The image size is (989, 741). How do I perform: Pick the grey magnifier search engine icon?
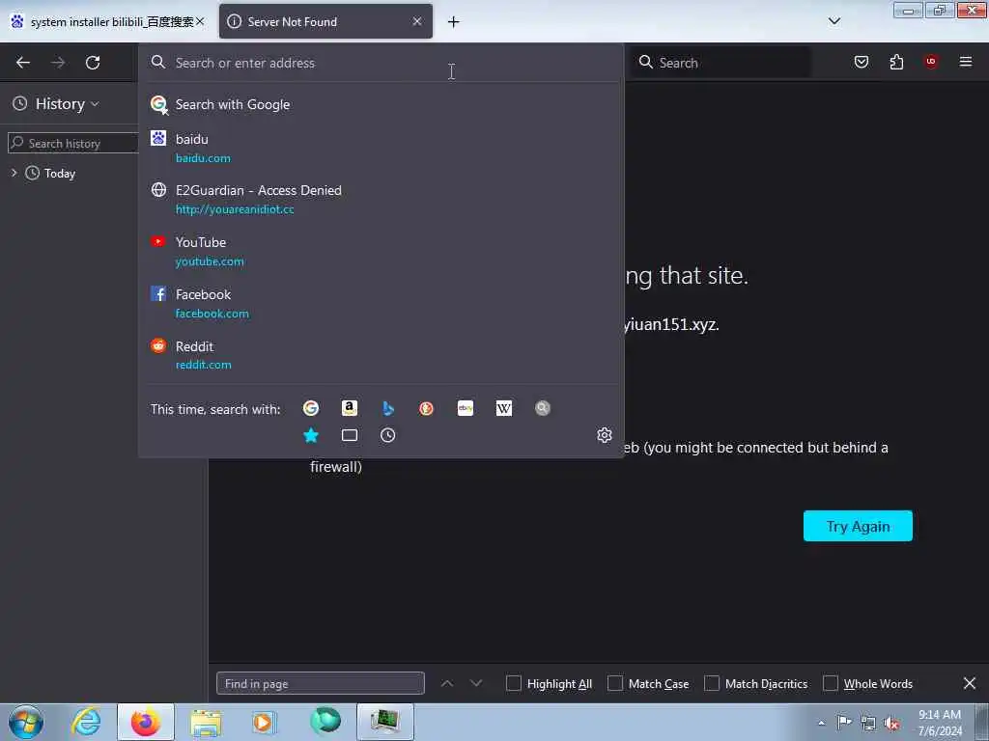tap(543, 408)
